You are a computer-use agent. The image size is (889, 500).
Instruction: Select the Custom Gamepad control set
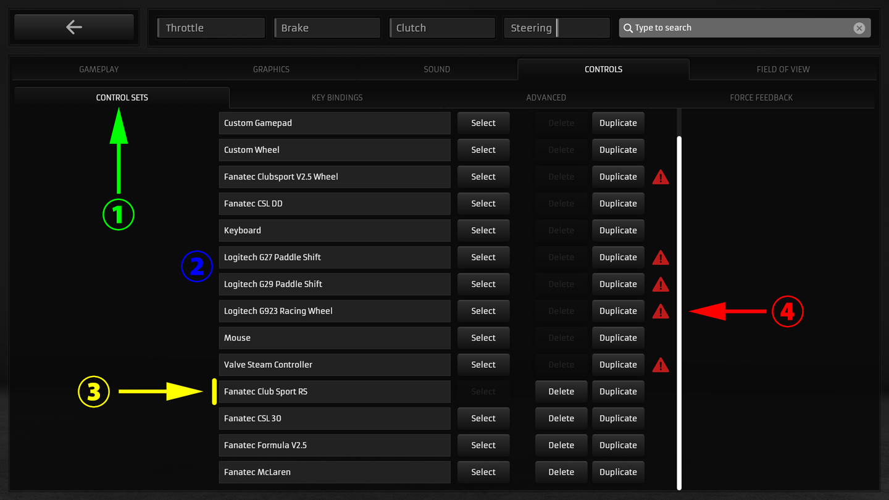[x=483, y=123]
